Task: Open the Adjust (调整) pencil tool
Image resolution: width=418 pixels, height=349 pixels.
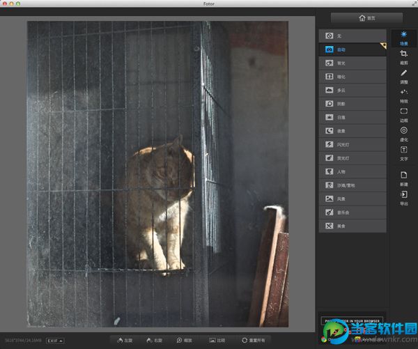Action: (403, 77)
